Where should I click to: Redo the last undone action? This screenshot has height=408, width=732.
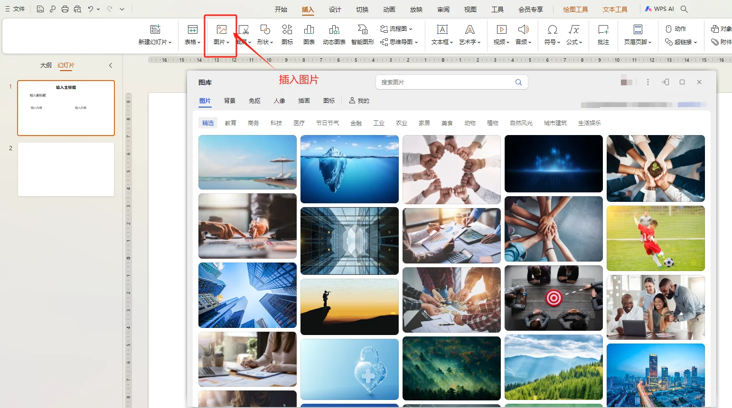coord(110,9)
